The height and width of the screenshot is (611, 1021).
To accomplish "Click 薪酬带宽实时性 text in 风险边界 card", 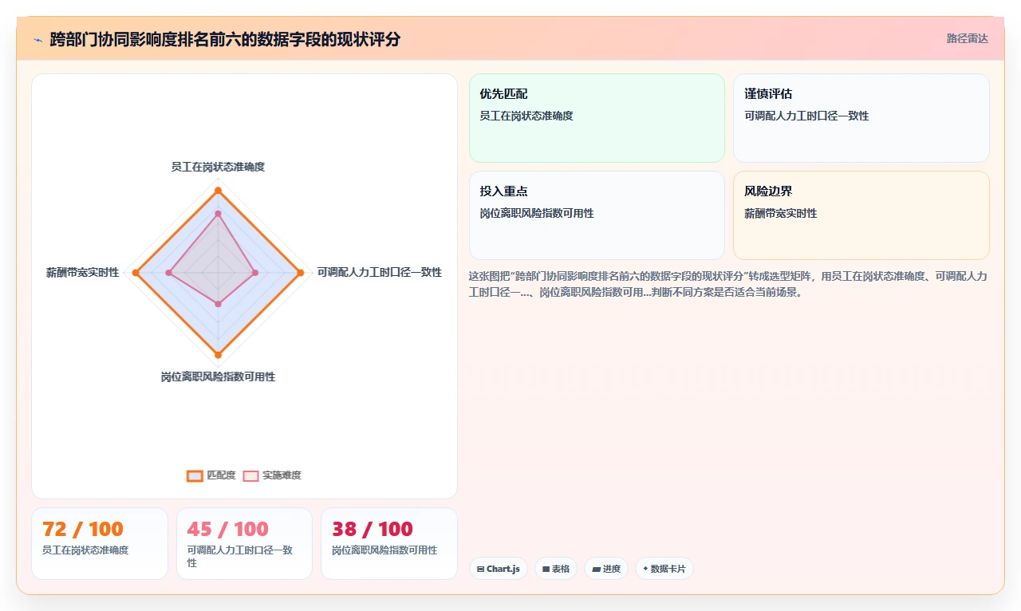I will click(x=781, y=214).
